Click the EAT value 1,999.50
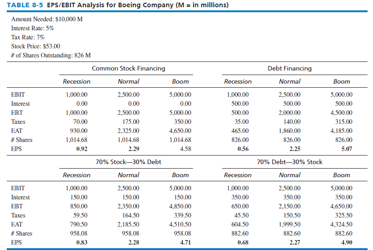The width and height of the screenshot is (373, 250). pos(290,224)
